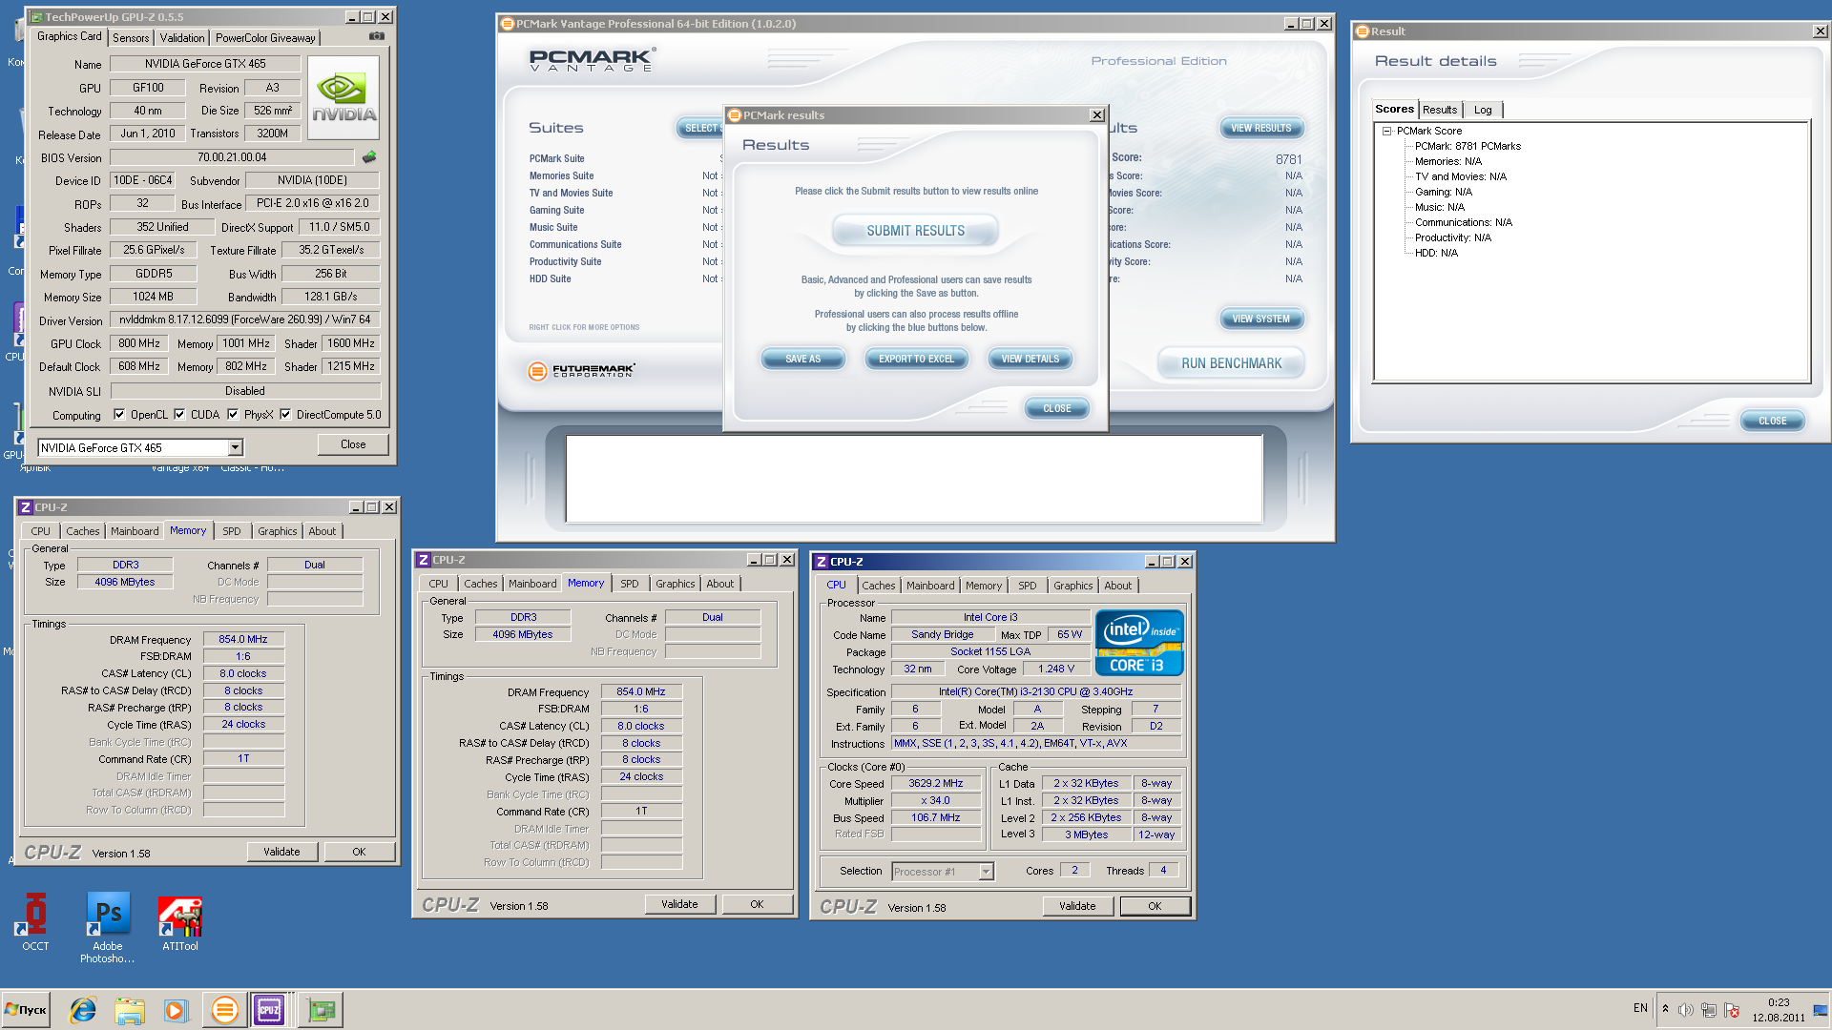Open Log tab in Result details window

pos(1483,110)
